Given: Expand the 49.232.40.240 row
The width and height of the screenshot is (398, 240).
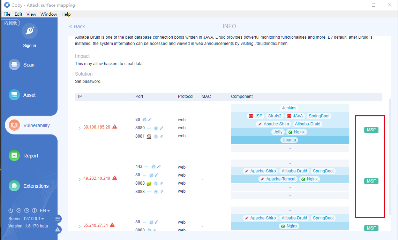Looking at the screenshot, I should [80, 179].
